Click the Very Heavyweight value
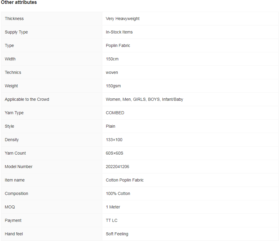This screenshot has height=241, width=279. coord(123,19)
